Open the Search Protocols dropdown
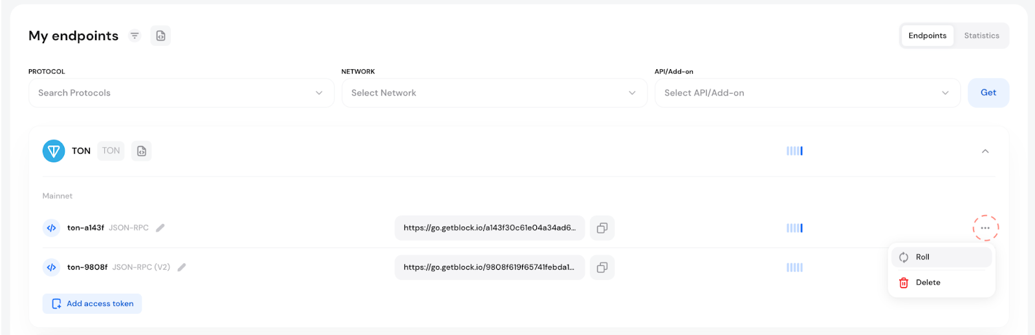Image resolution: width=1035 pixels, height=335 pixels. coord(181,93)
